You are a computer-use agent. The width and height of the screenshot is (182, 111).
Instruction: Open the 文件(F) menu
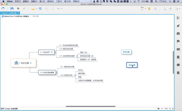click(x=18, y=2)
